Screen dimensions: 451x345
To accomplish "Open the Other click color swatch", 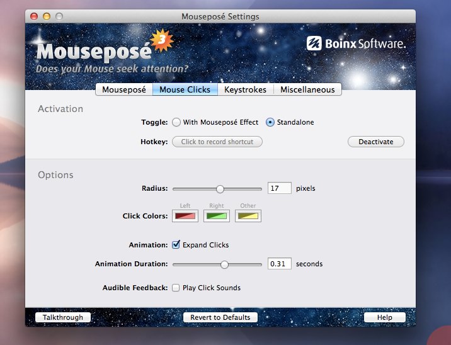I will (248, 216).
